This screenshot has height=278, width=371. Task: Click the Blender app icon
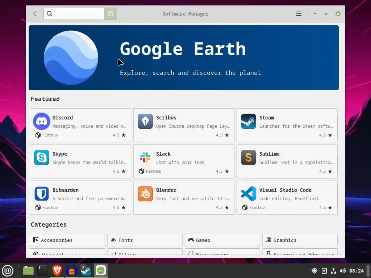click(x=145, y=194)
